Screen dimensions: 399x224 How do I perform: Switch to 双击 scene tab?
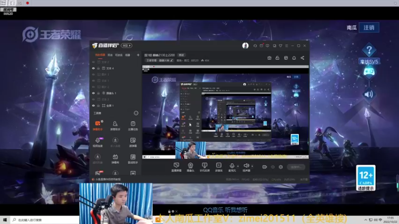pos(110,55)
